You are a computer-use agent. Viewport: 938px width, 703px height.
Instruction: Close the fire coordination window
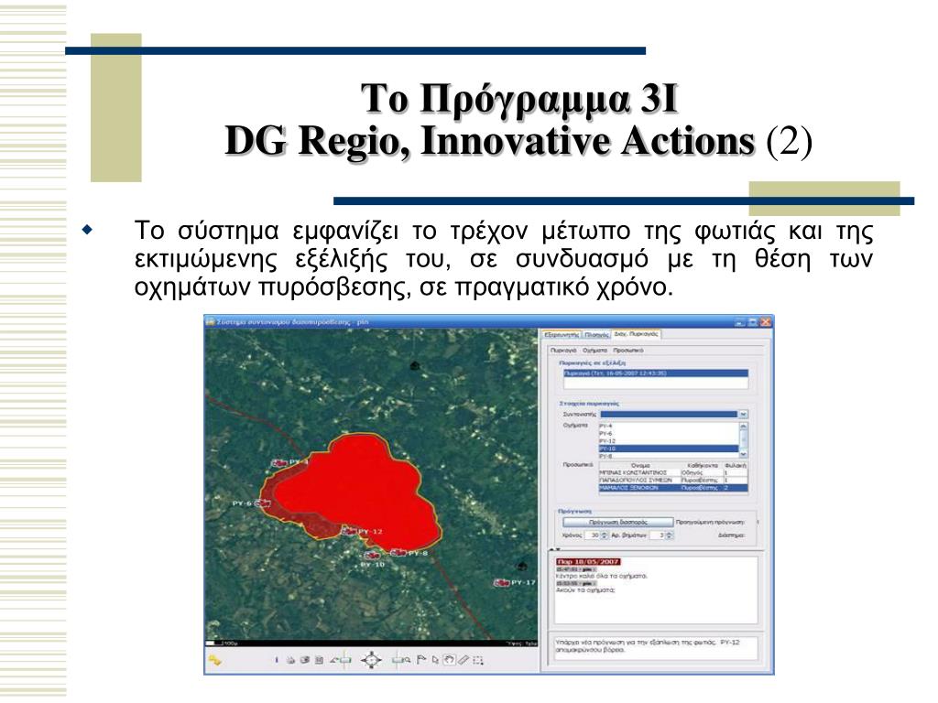tap(767, 322)
